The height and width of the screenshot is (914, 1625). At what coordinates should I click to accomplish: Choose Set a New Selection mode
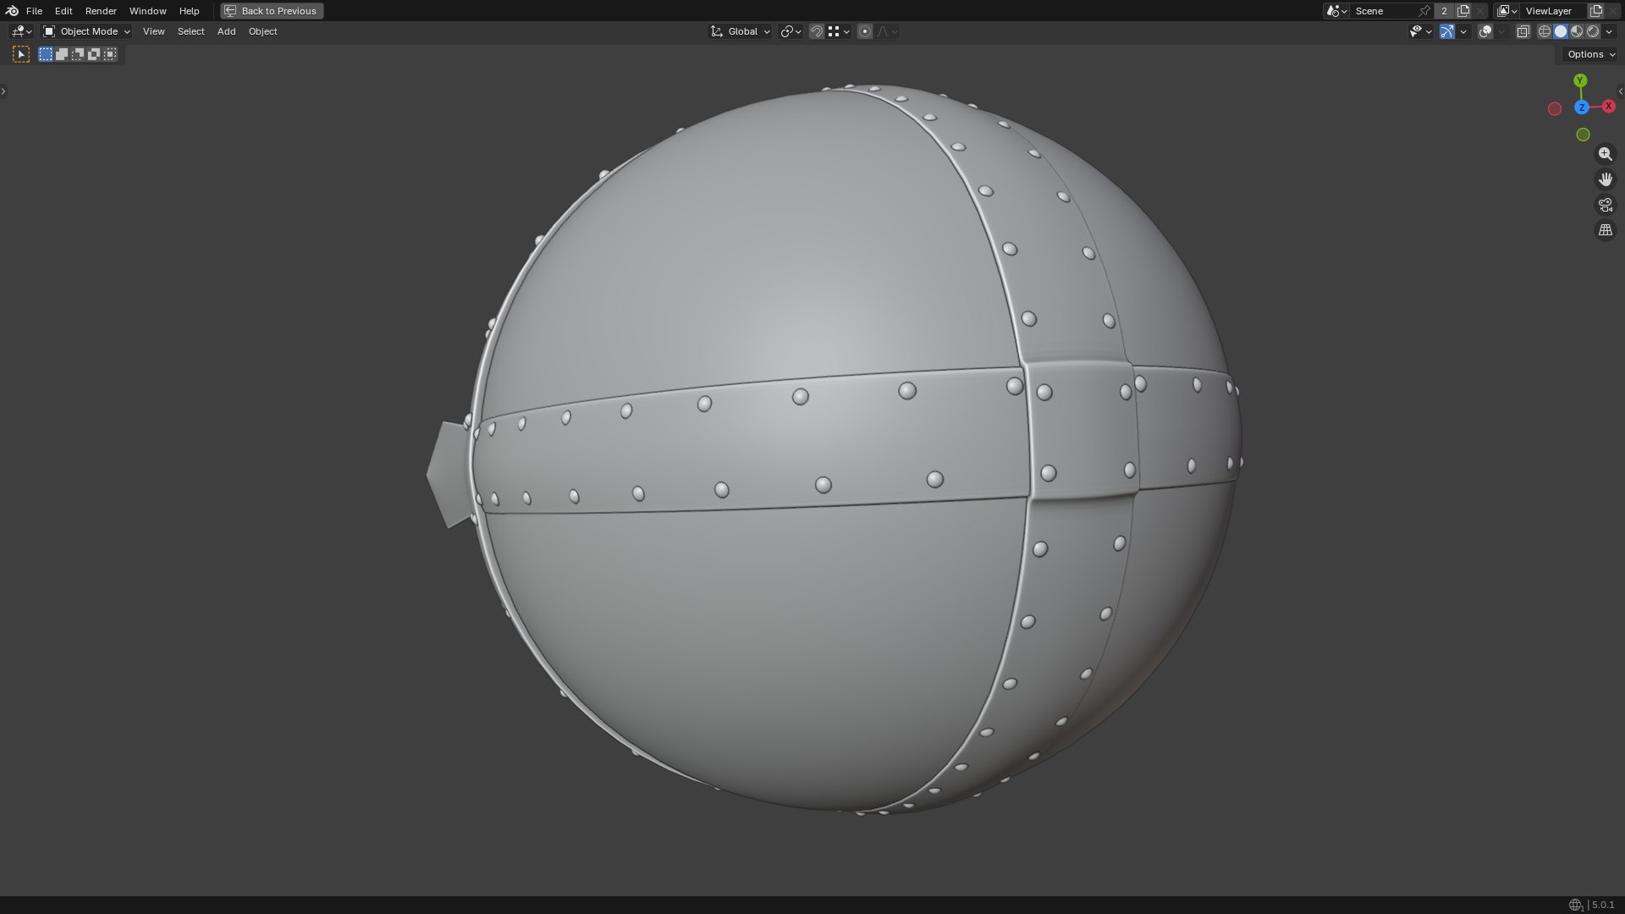46,54
